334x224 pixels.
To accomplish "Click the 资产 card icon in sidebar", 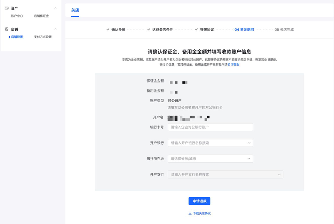I will pyautogui.click(x=7, y=8).
